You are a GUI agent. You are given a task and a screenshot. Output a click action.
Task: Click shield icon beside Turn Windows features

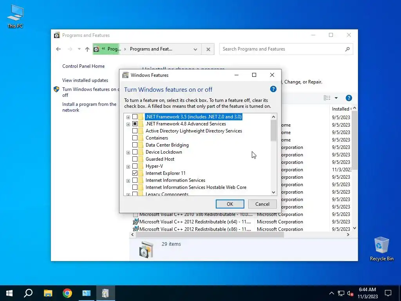click(x=56, y=89)
